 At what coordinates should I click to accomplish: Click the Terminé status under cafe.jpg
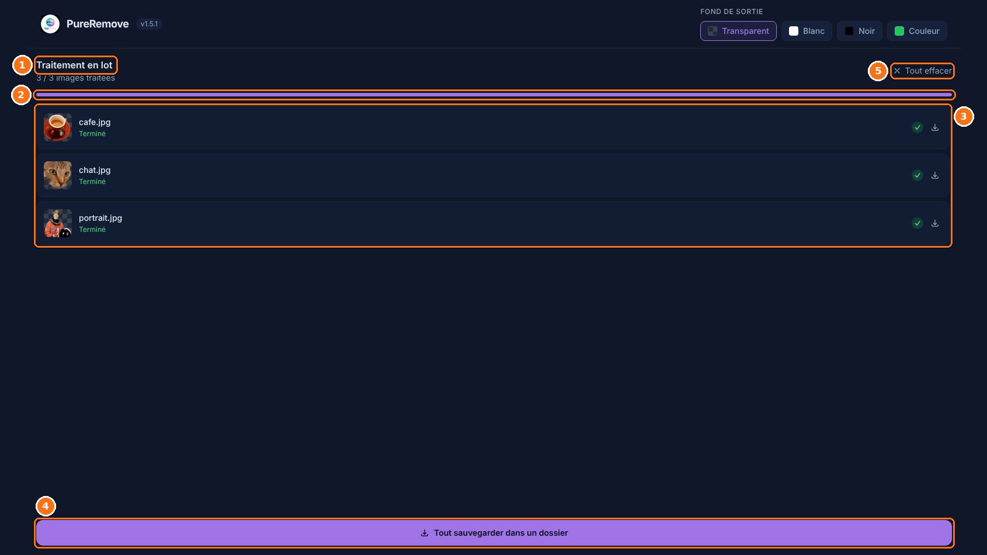click(x=92, y=134)
